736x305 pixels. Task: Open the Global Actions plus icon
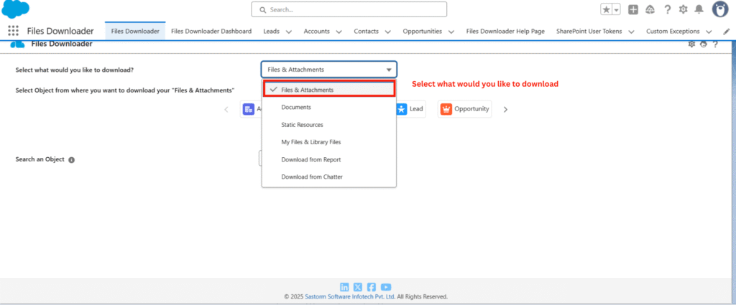[x=633, y=9]
